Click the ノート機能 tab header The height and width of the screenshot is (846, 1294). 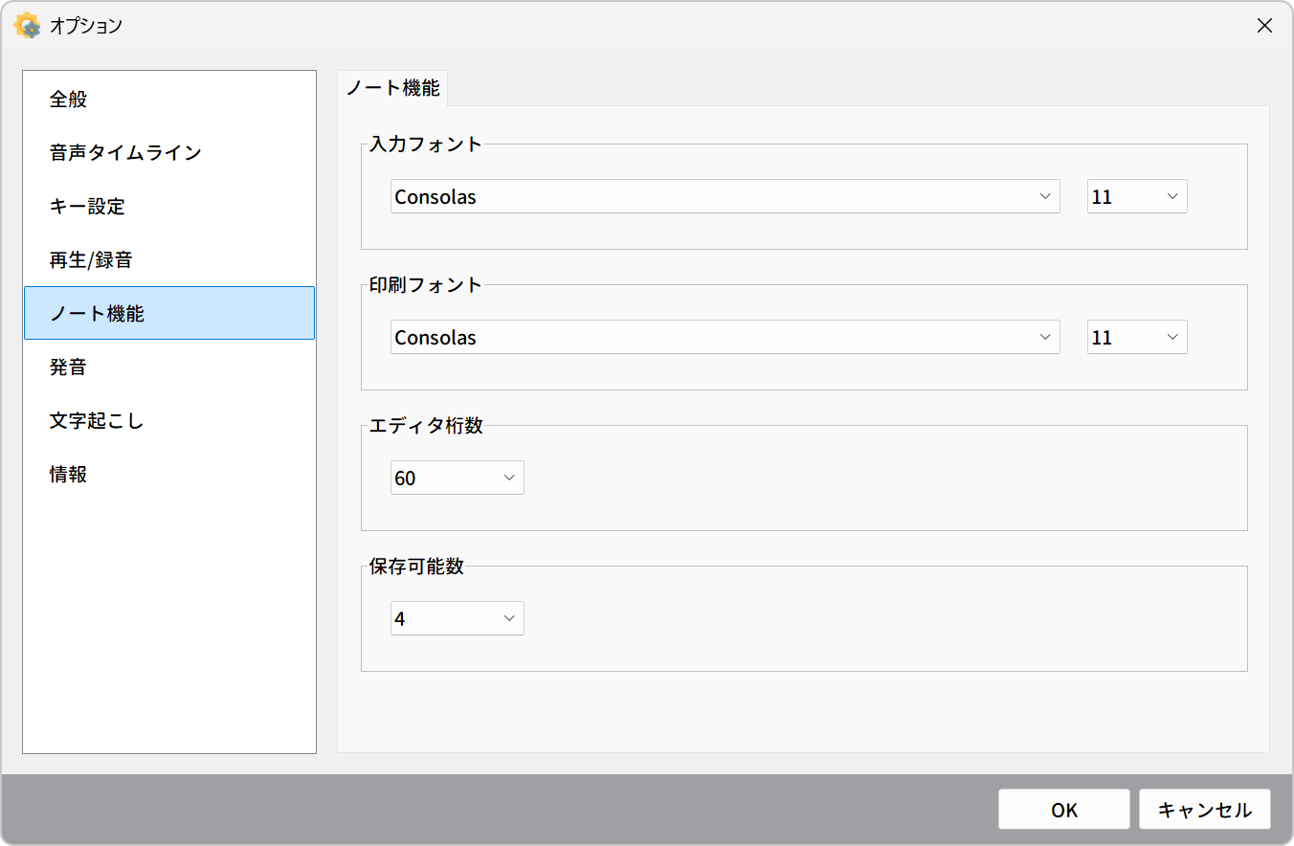(x=392, y=88)
